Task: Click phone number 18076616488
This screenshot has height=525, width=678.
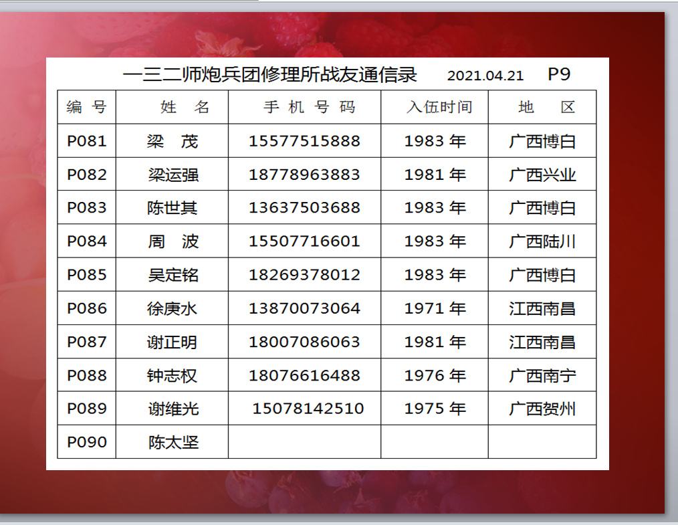Action: (304, 376)
